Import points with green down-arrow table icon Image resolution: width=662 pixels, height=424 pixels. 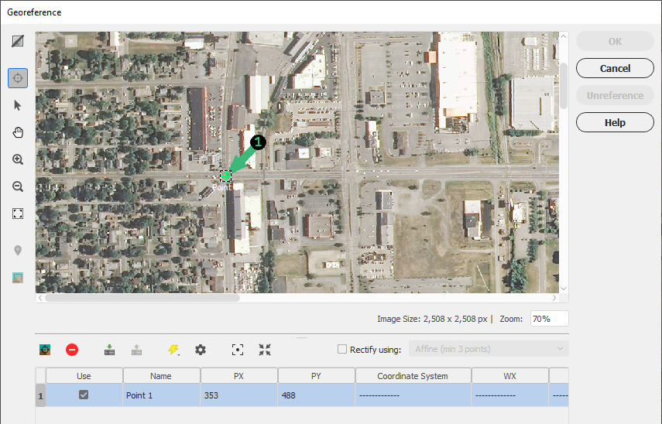pos(109,350)
